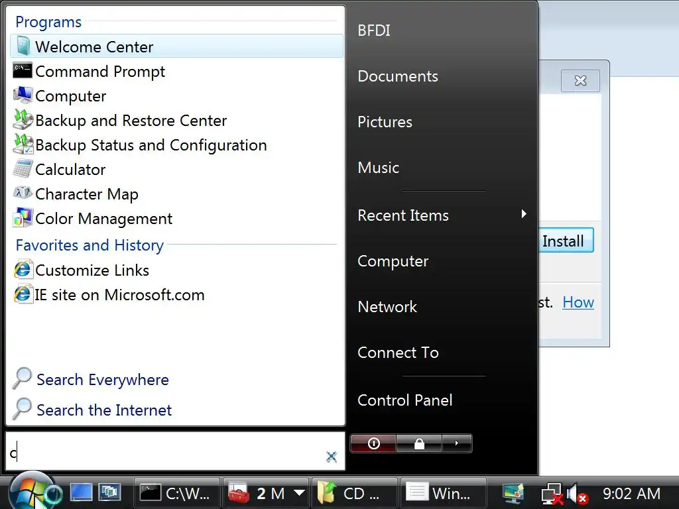Select Character Map text entry
The image size is (679, 509).
click(87, 194)
